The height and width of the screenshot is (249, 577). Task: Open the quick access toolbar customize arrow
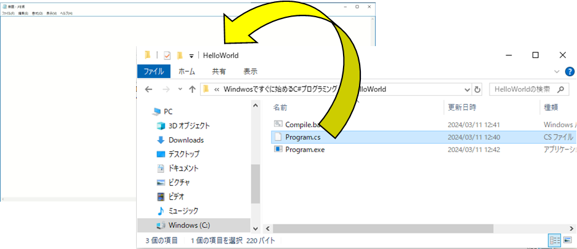[x=192, y=56]
